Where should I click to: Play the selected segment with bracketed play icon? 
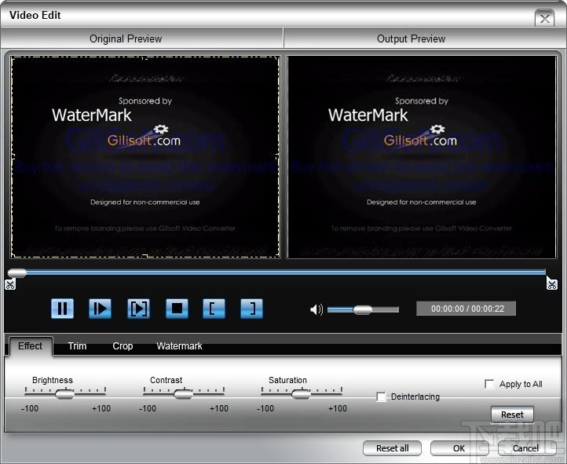pos(138,309)
